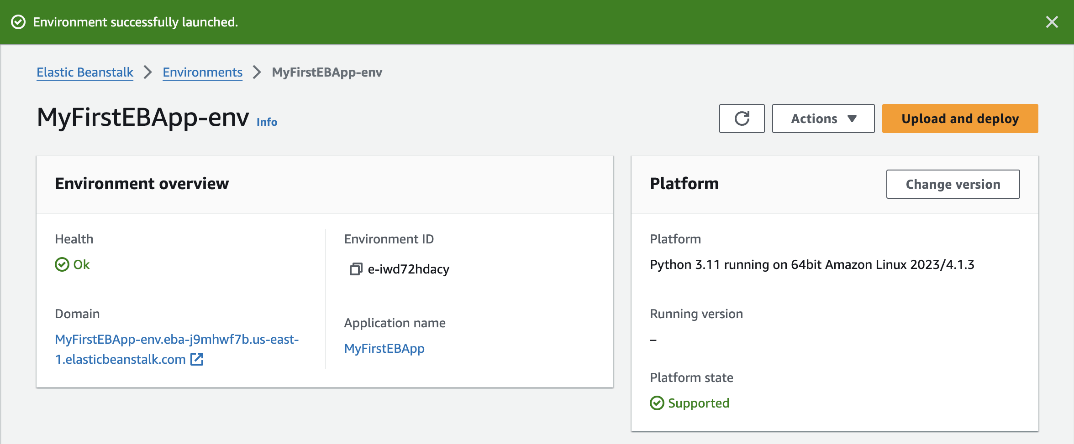Screen dimensions: 1074x444
Task: Click the green Ok health status icon
Action: [x=62, y=264]
